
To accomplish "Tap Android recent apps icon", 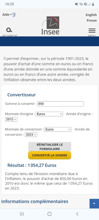I will 22,214.
